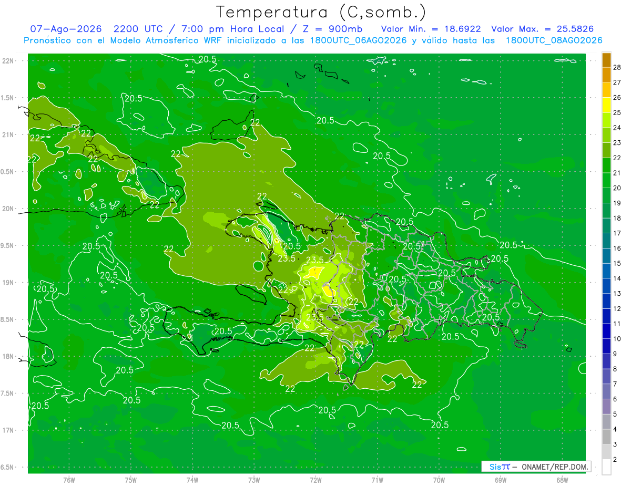Click the legend value '28'
The height and width of the screenshot is (487, 631).
point(618,67)
